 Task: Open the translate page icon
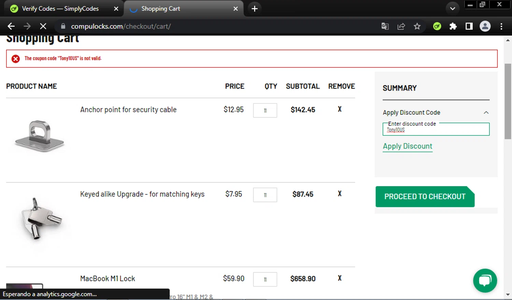click(385, 26)
